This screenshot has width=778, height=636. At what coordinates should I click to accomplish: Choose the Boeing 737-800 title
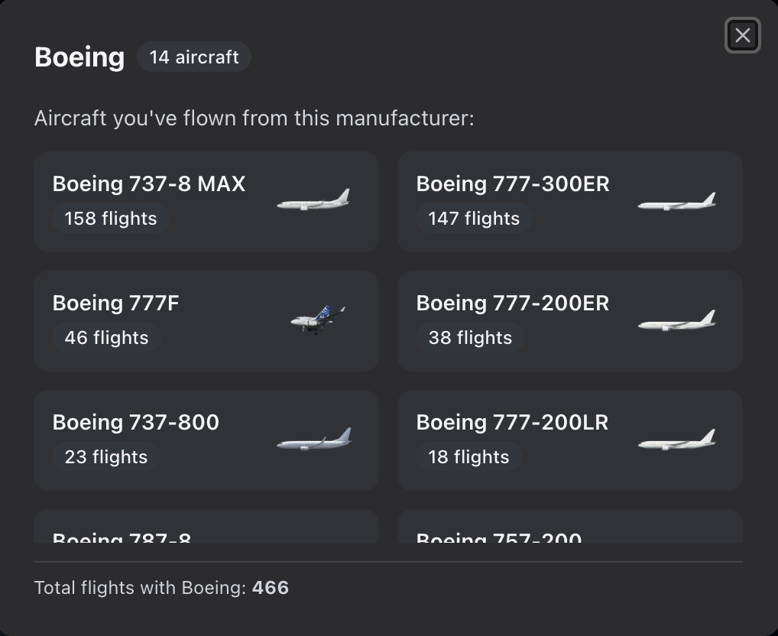pyautogui.click(x=136, y=423)
